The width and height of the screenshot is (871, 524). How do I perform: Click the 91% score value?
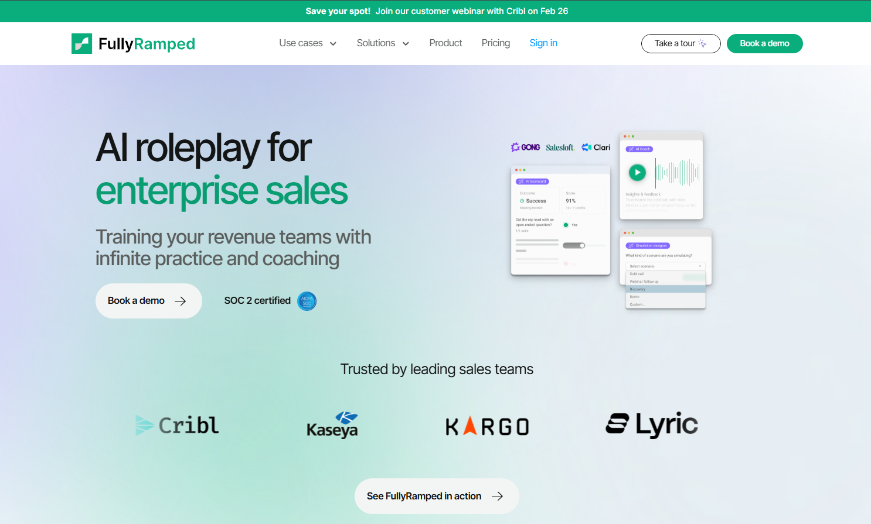[570, 201]
